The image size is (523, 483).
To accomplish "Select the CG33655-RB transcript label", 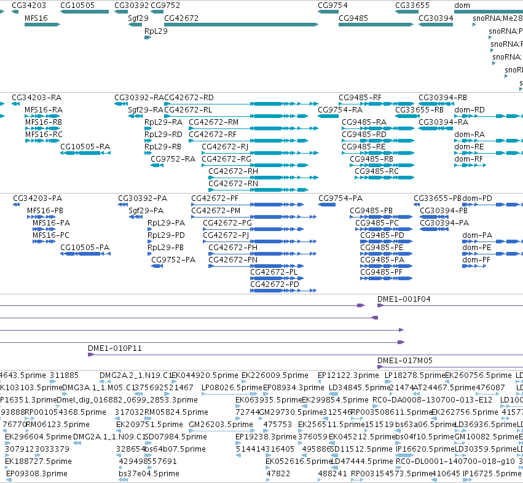I will [419, 110].
